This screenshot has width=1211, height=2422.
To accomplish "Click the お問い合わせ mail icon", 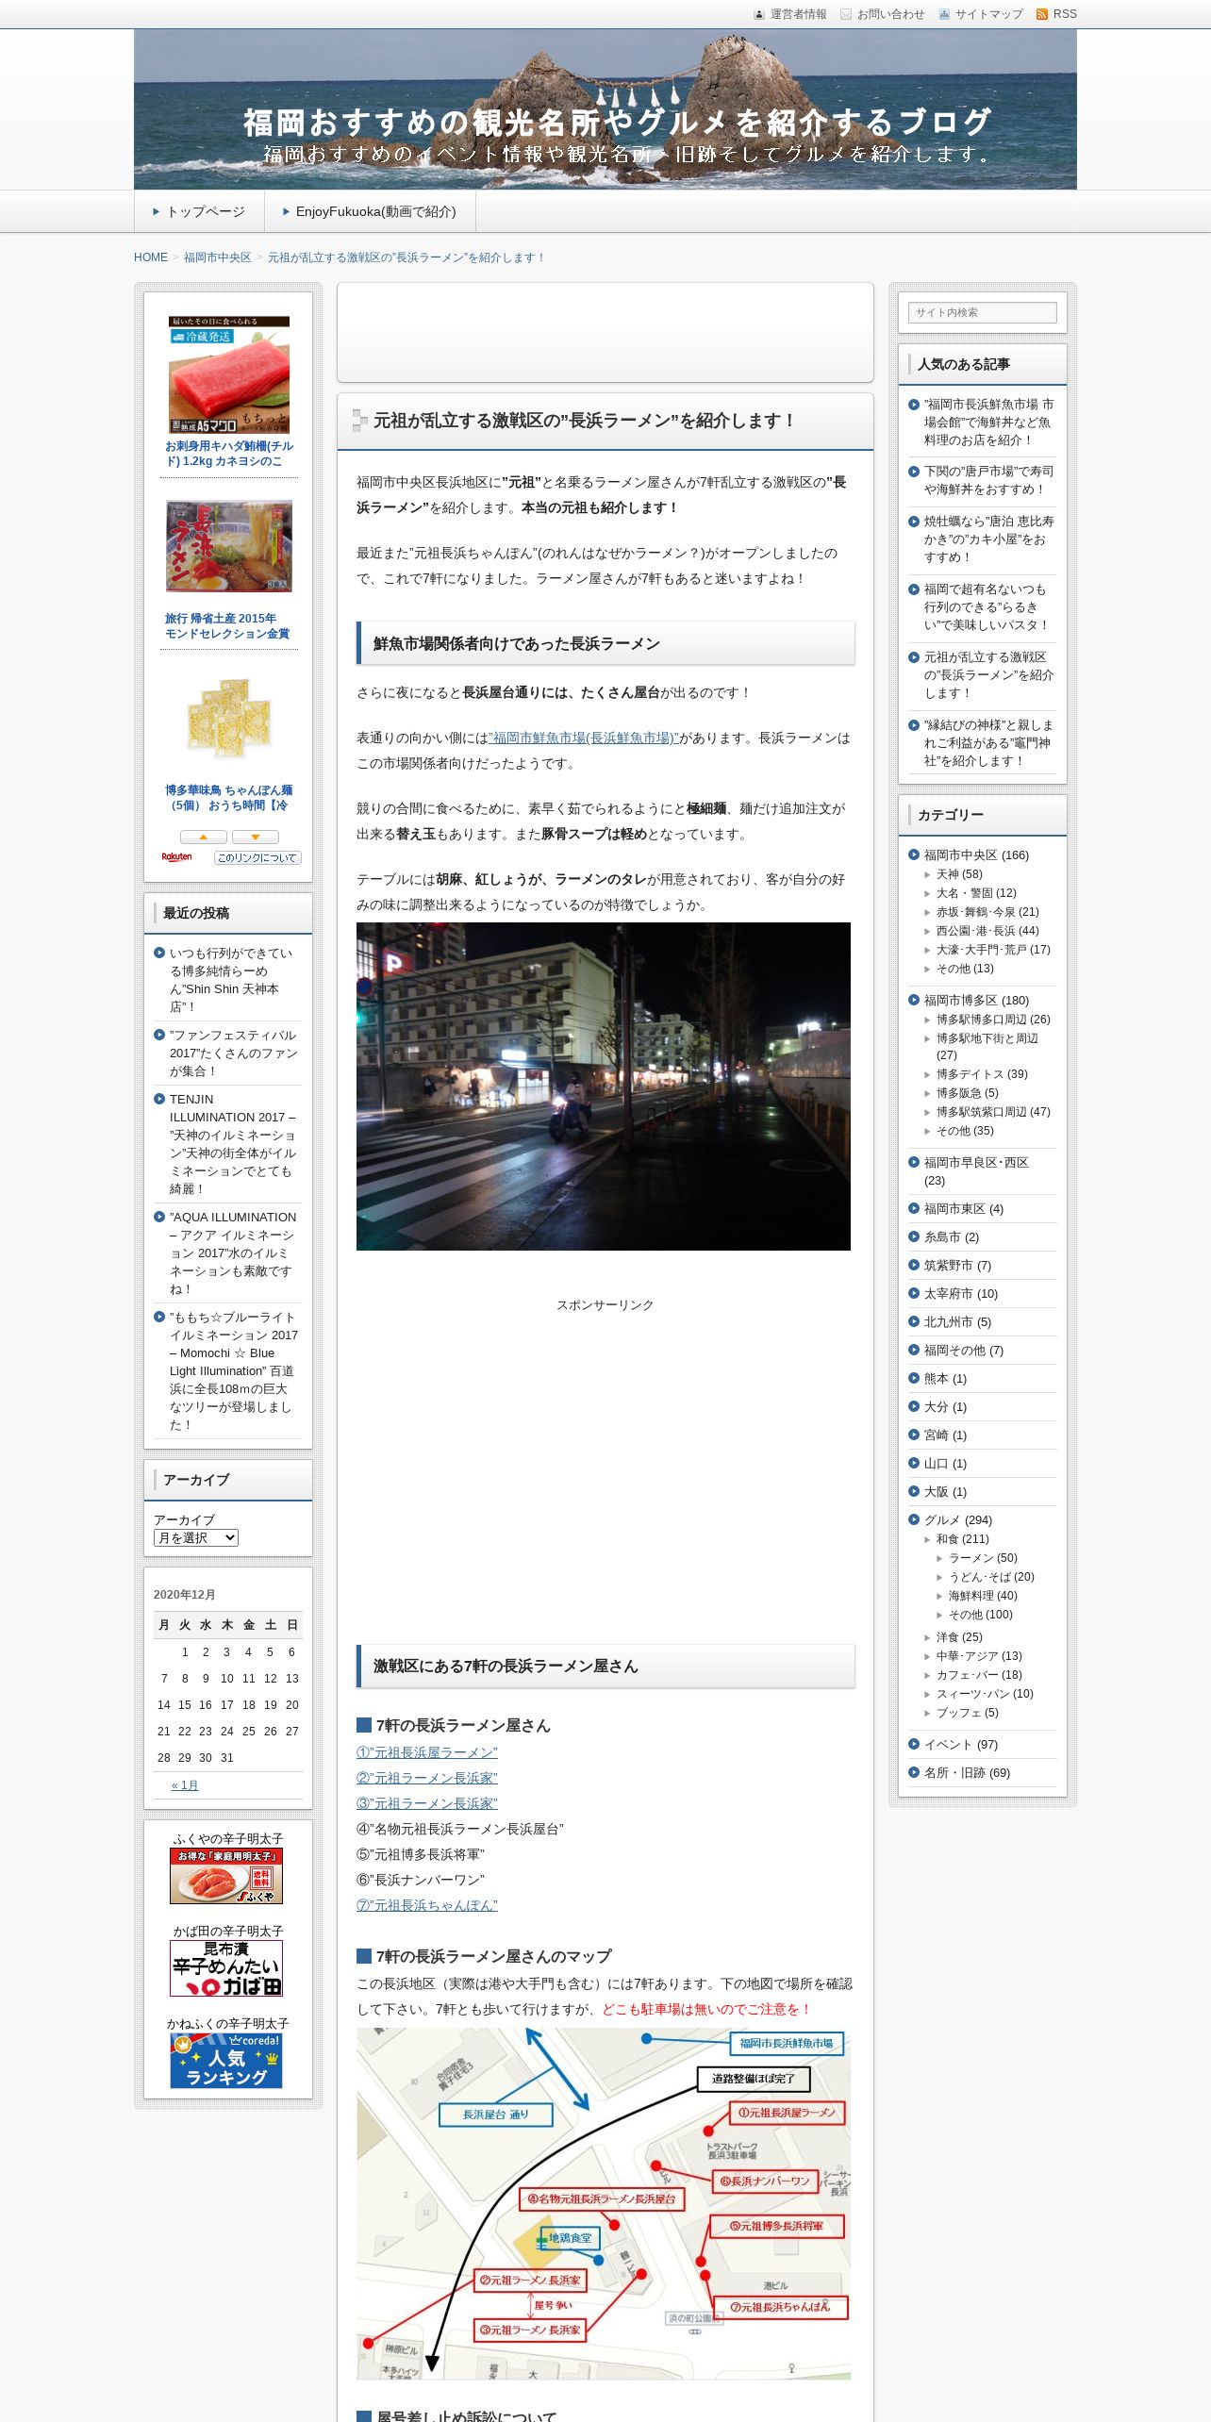I will point(846,14).
